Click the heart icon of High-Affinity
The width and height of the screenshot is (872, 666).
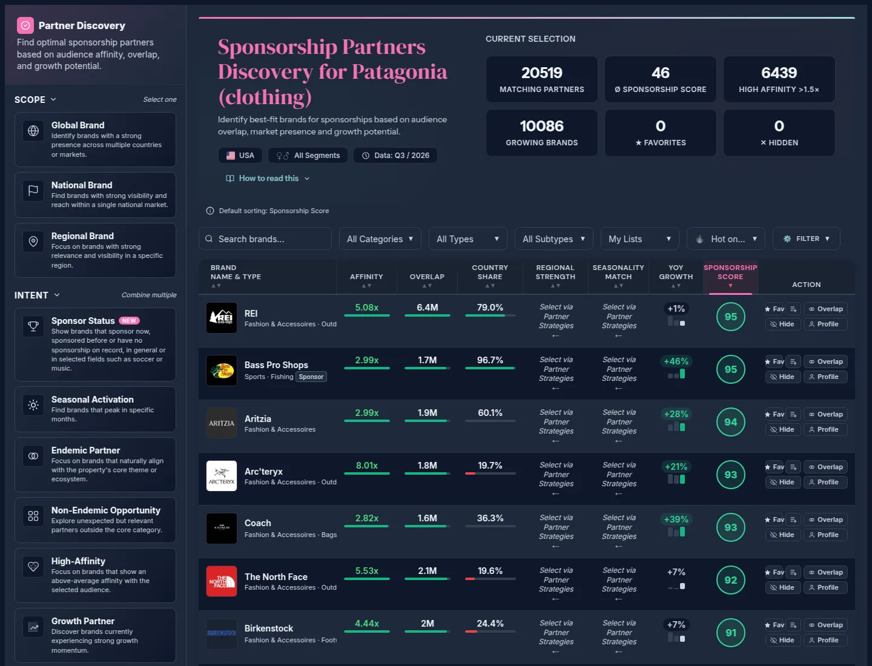point(33,567)
